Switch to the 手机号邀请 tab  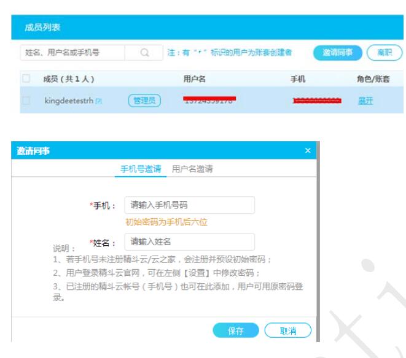[142, 169]
